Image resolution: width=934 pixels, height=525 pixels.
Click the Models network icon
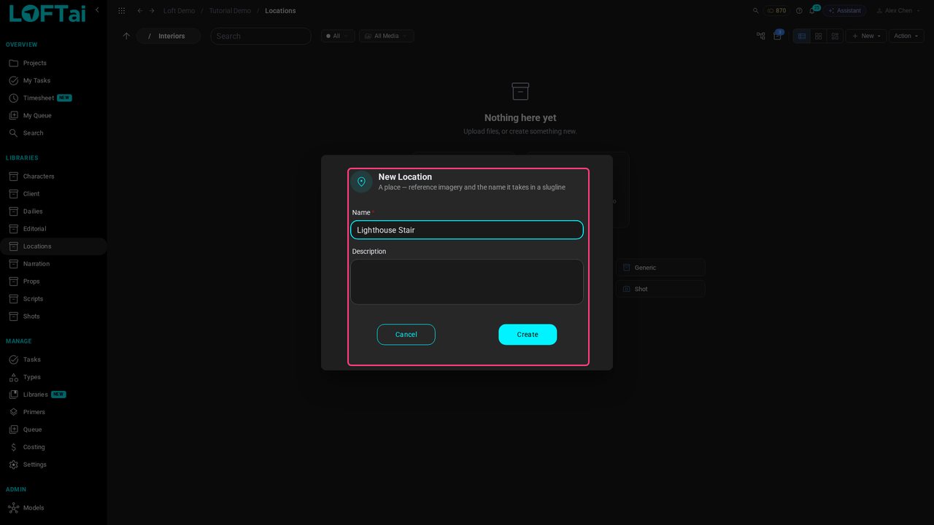(13, 507)
